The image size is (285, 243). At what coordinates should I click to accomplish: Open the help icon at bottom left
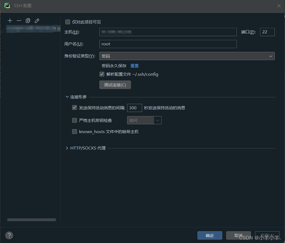[9, 235]
